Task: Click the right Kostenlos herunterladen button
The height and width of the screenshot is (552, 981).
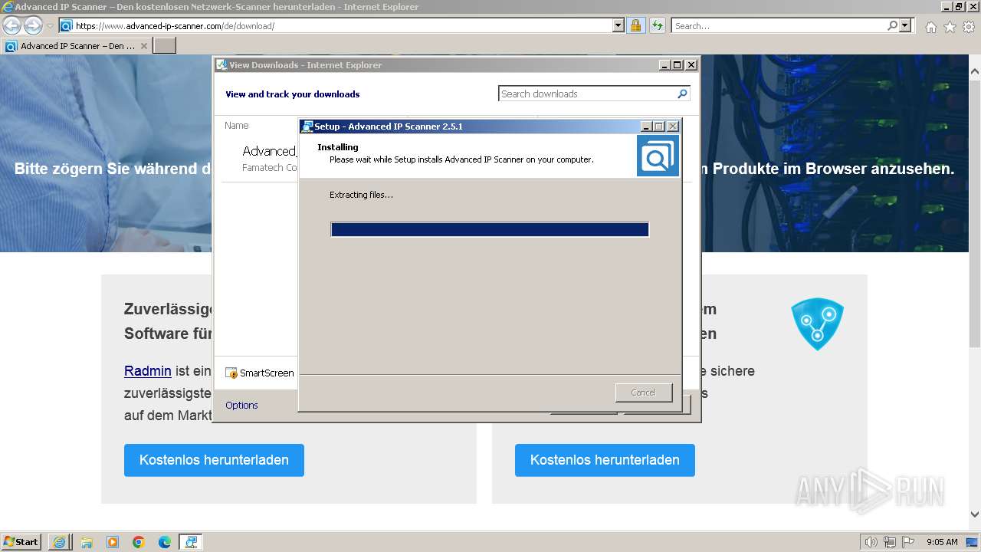Action: [605, 460]
